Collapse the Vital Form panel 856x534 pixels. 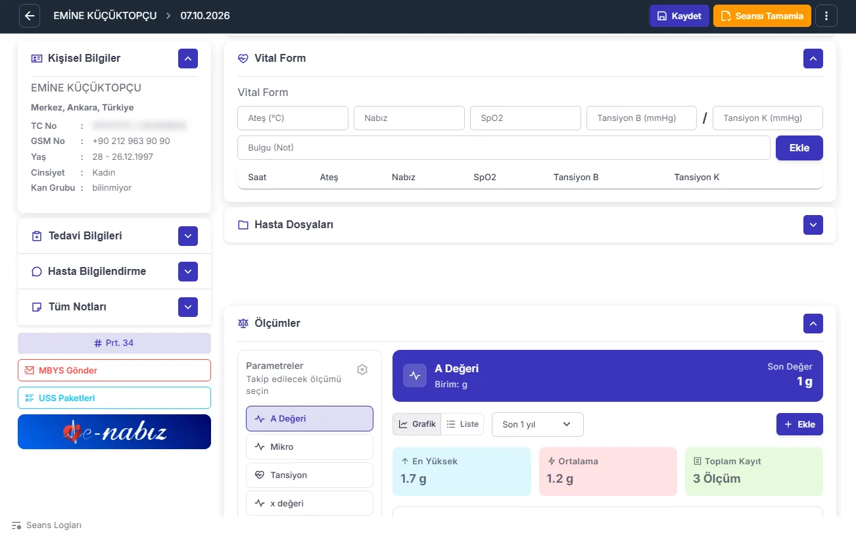click(x=813, y=59)
